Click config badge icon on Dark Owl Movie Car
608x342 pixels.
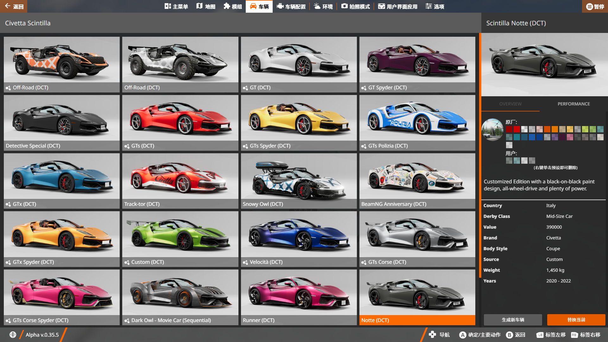pyautogui.click(x=127, y=320)
